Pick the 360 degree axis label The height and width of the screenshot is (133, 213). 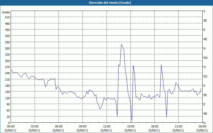point(8,48)
